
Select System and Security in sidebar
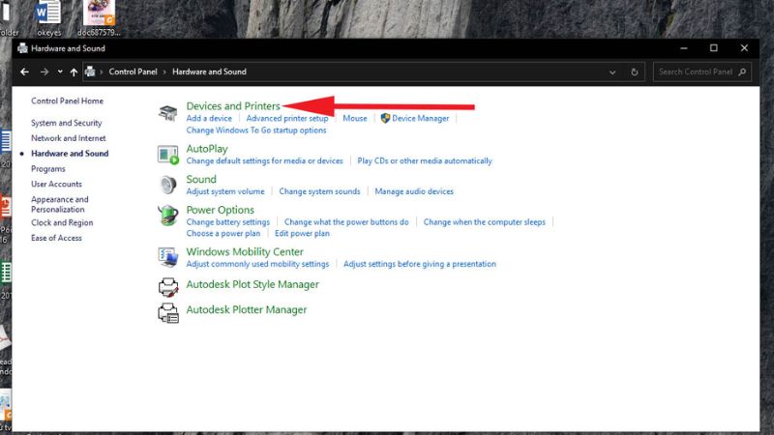coord(66,123)
